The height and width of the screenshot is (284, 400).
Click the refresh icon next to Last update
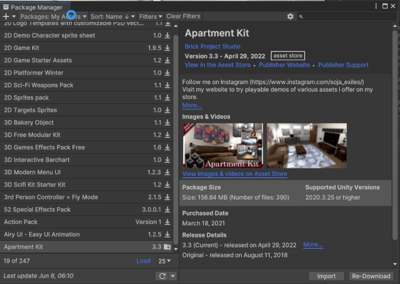click(x=162, y=276)
